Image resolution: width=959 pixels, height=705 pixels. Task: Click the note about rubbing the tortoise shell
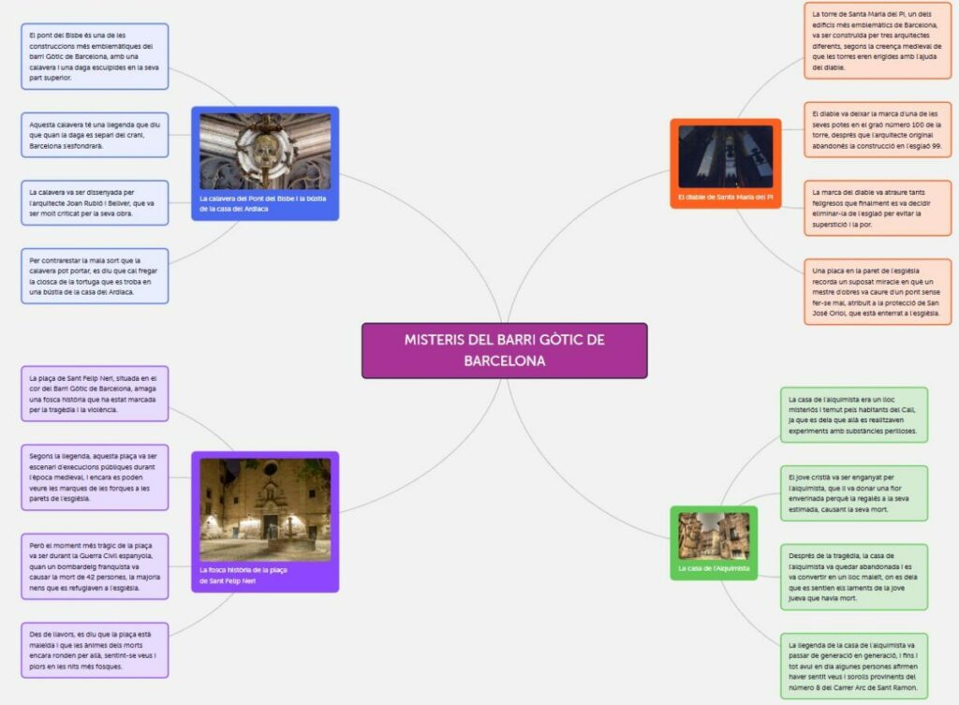[x=95, y=276]
